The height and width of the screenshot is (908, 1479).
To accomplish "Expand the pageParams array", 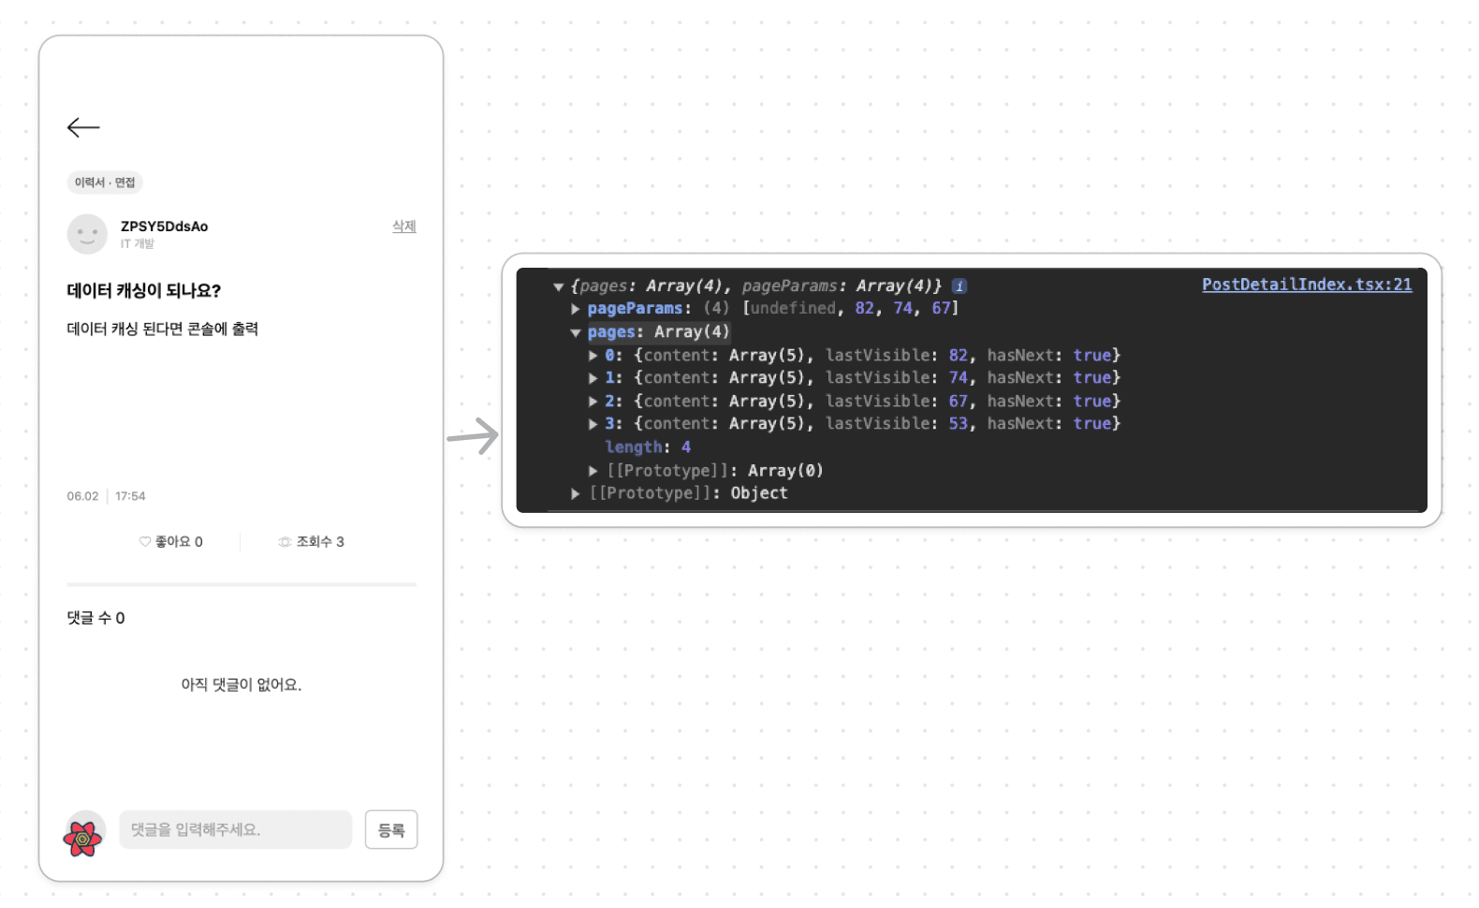I will [x=576, y=309].
